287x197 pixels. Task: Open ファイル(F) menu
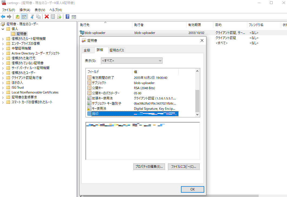pyautogui.click(x=8, y=10)
